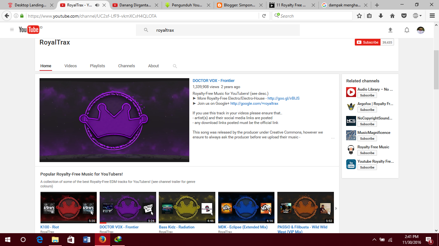Expand the video description ellipsis

[x=333, y=137]
